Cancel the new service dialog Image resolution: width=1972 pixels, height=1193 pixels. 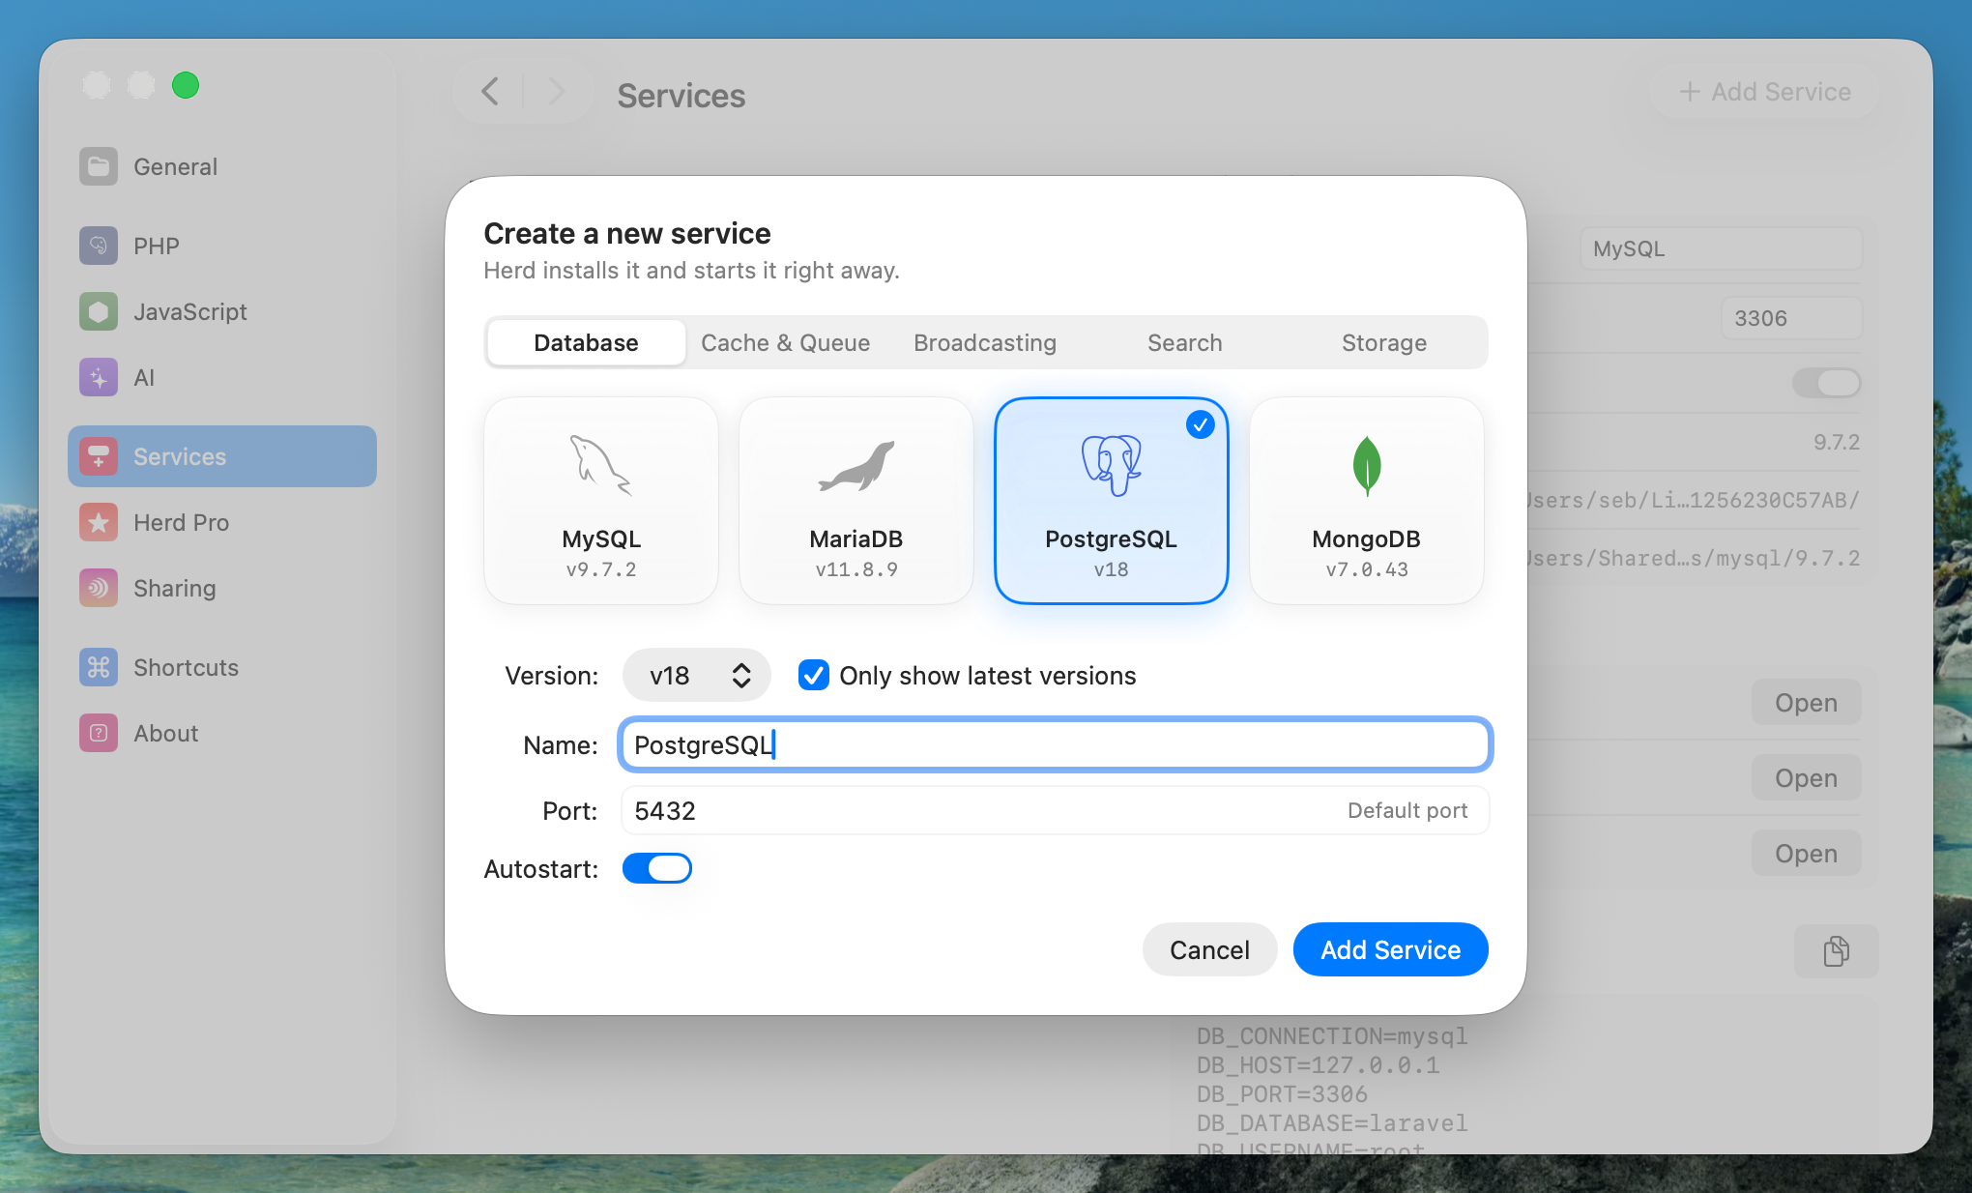[x=1209, y=949]
